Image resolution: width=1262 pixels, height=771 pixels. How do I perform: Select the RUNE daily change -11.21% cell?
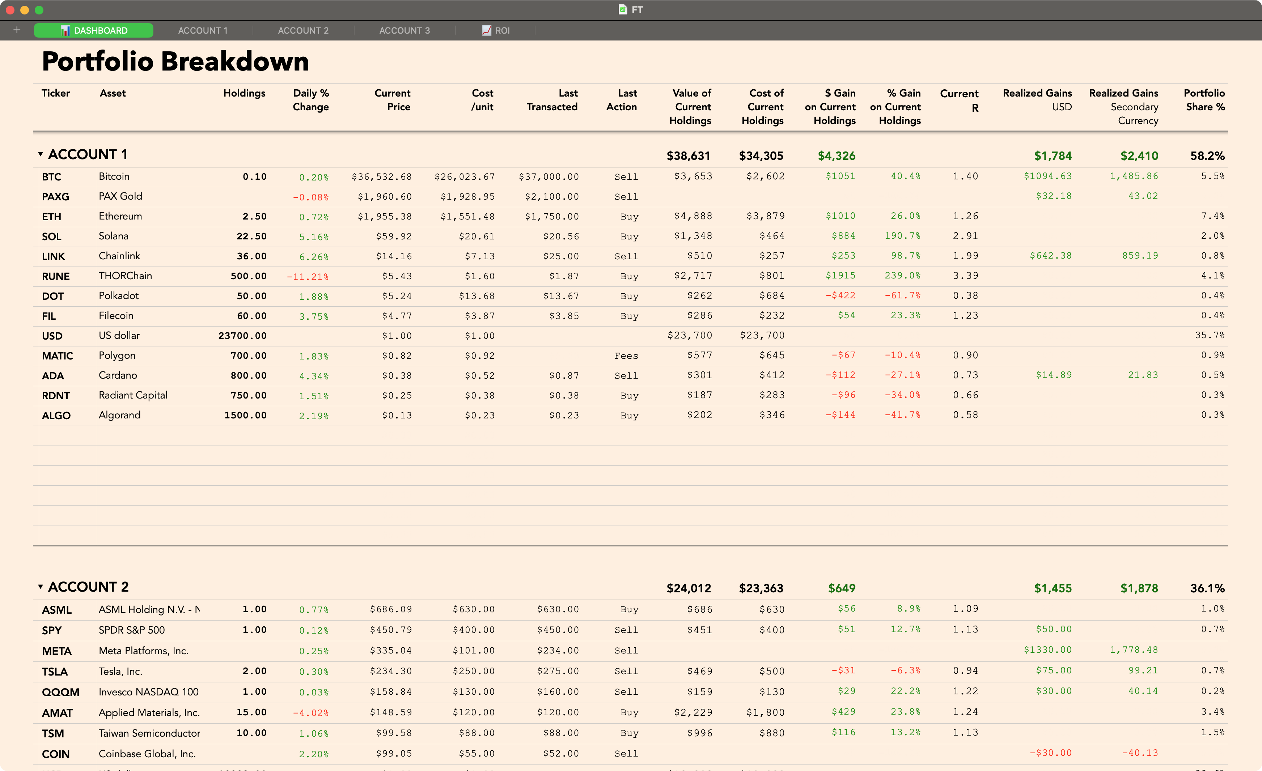pos(307,276)
